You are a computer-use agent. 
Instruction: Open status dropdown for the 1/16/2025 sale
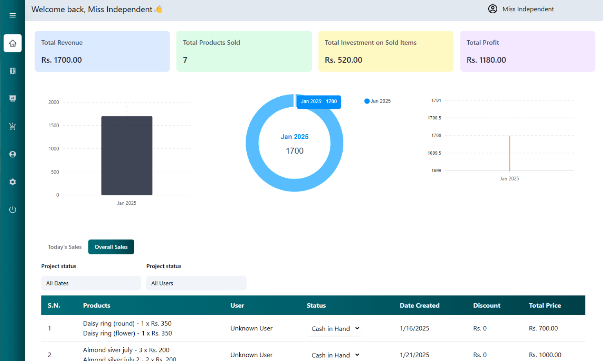(x=335, y=329)
